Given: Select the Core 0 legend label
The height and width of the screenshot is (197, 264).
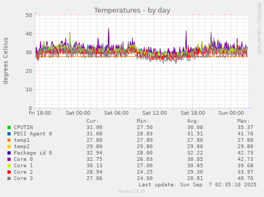Looking at the screenshot, I should (23, 159).
